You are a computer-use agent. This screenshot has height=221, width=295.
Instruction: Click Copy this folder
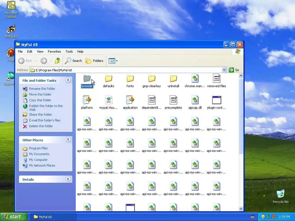[37, 100]
